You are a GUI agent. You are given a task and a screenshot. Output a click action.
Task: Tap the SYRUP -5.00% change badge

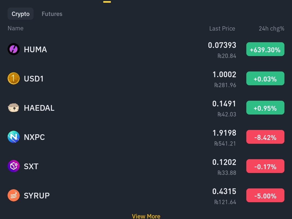[265, 195]
